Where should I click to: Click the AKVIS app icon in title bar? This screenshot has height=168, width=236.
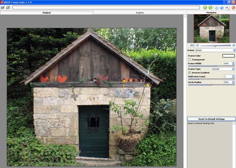coord(2,2)
